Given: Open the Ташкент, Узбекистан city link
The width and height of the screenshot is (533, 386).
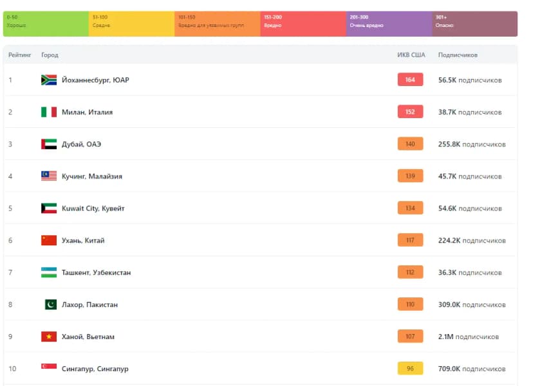Looking at the screenshot, I should (96, 272).
